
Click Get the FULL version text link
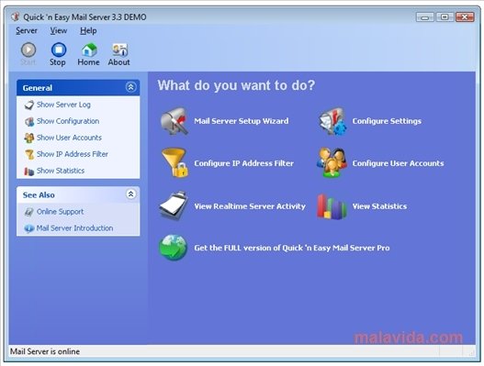pyautogui.click(x=292, y=248)
